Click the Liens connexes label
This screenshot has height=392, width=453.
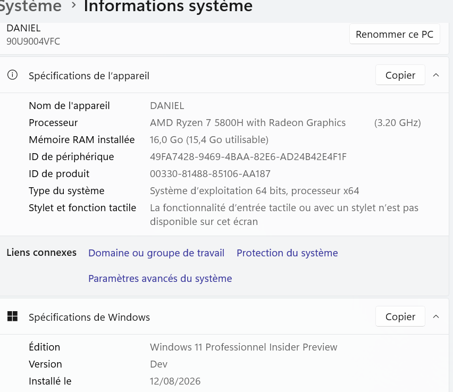tap(41, 252)
